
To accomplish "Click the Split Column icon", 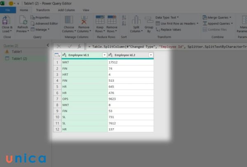I will point(136,21).
